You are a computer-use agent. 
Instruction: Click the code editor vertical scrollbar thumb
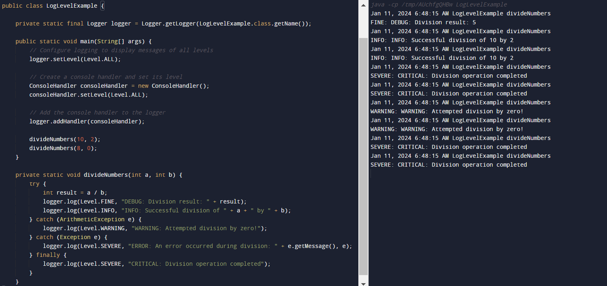364,156
